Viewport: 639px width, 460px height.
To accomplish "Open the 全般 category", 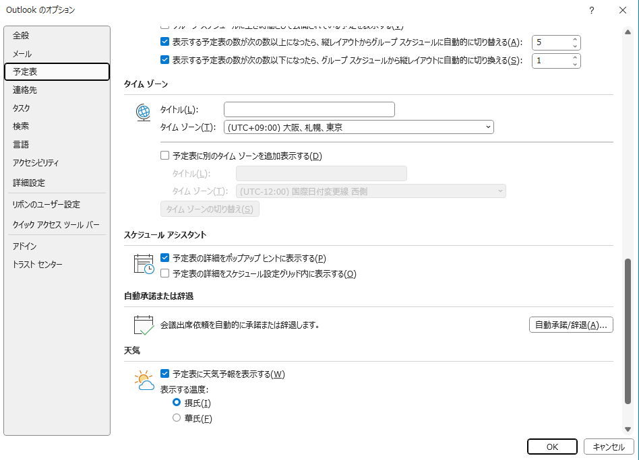I will tap(57, 36).
